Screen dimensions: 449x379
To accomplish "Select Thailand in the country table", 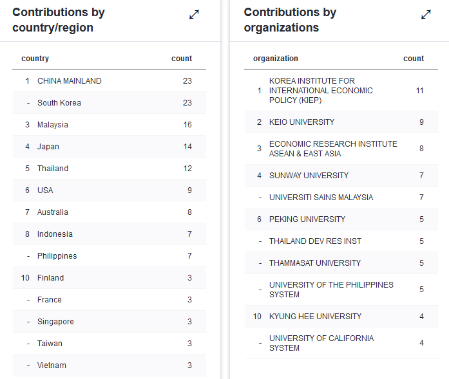I will pos(109,169).
